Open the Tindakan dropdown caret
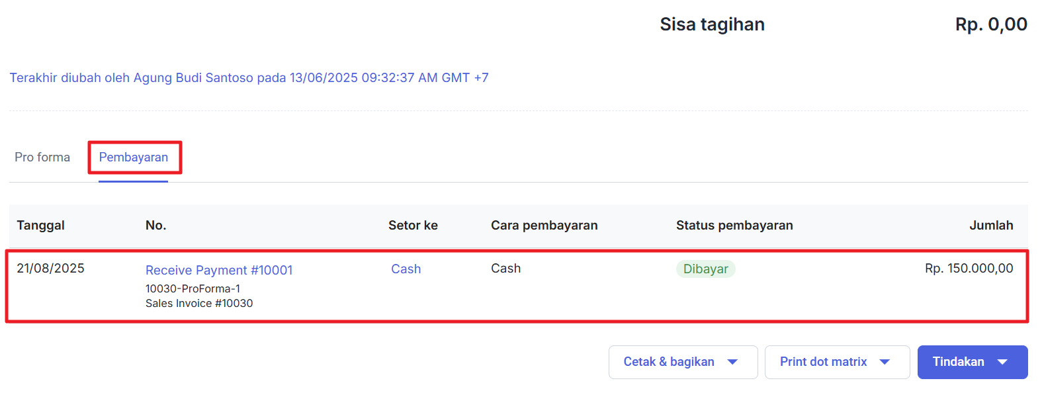Image resolution: width=1042 pixels, height=393 pixels. (x=1002, y=362)
